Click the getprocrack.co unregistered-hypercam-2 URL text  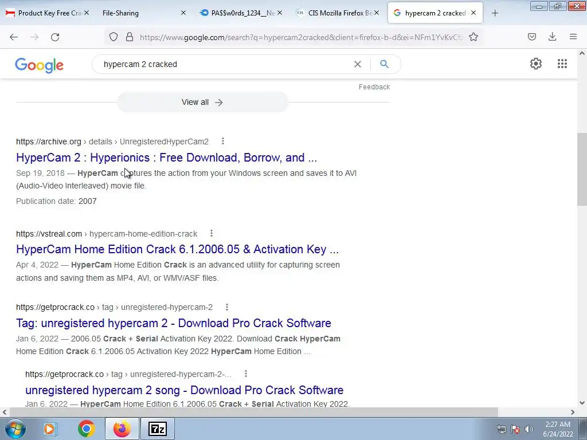pyautogui.click(x=114, y=307)
